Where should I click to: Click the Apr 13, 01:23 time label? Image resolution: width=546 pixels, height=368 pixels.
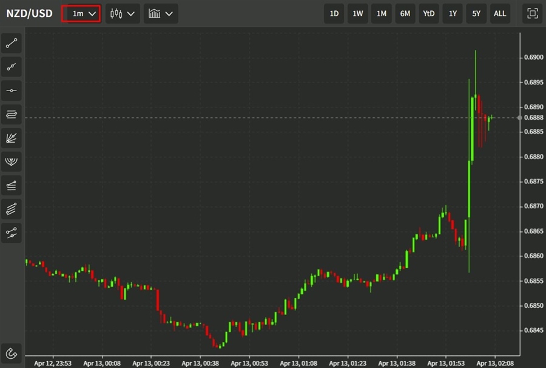tap(348, 363)
